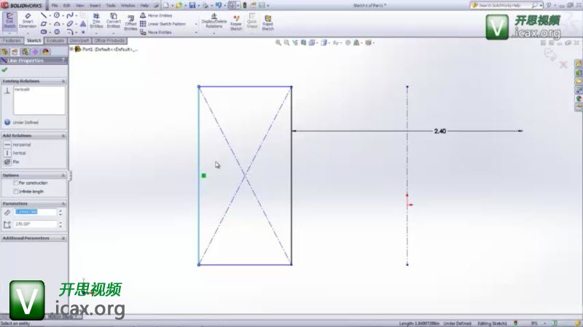The width and height of the screenshot is (583, 327).
Task: Switch to the Evaluate tab
Action: [55, 41]
